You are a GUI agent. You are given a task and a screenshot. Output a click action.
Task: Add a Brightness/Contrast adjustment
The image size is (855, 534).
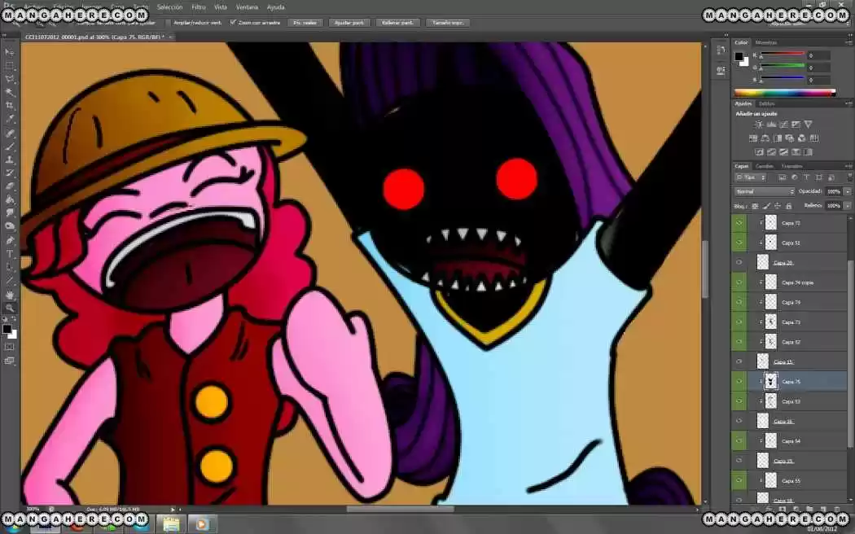[758, 125]
